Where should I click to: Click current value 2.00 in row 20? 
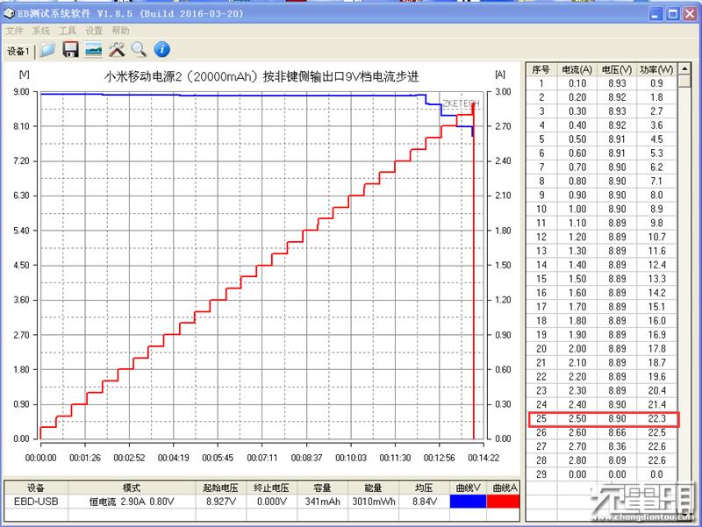tap(577, 348)
